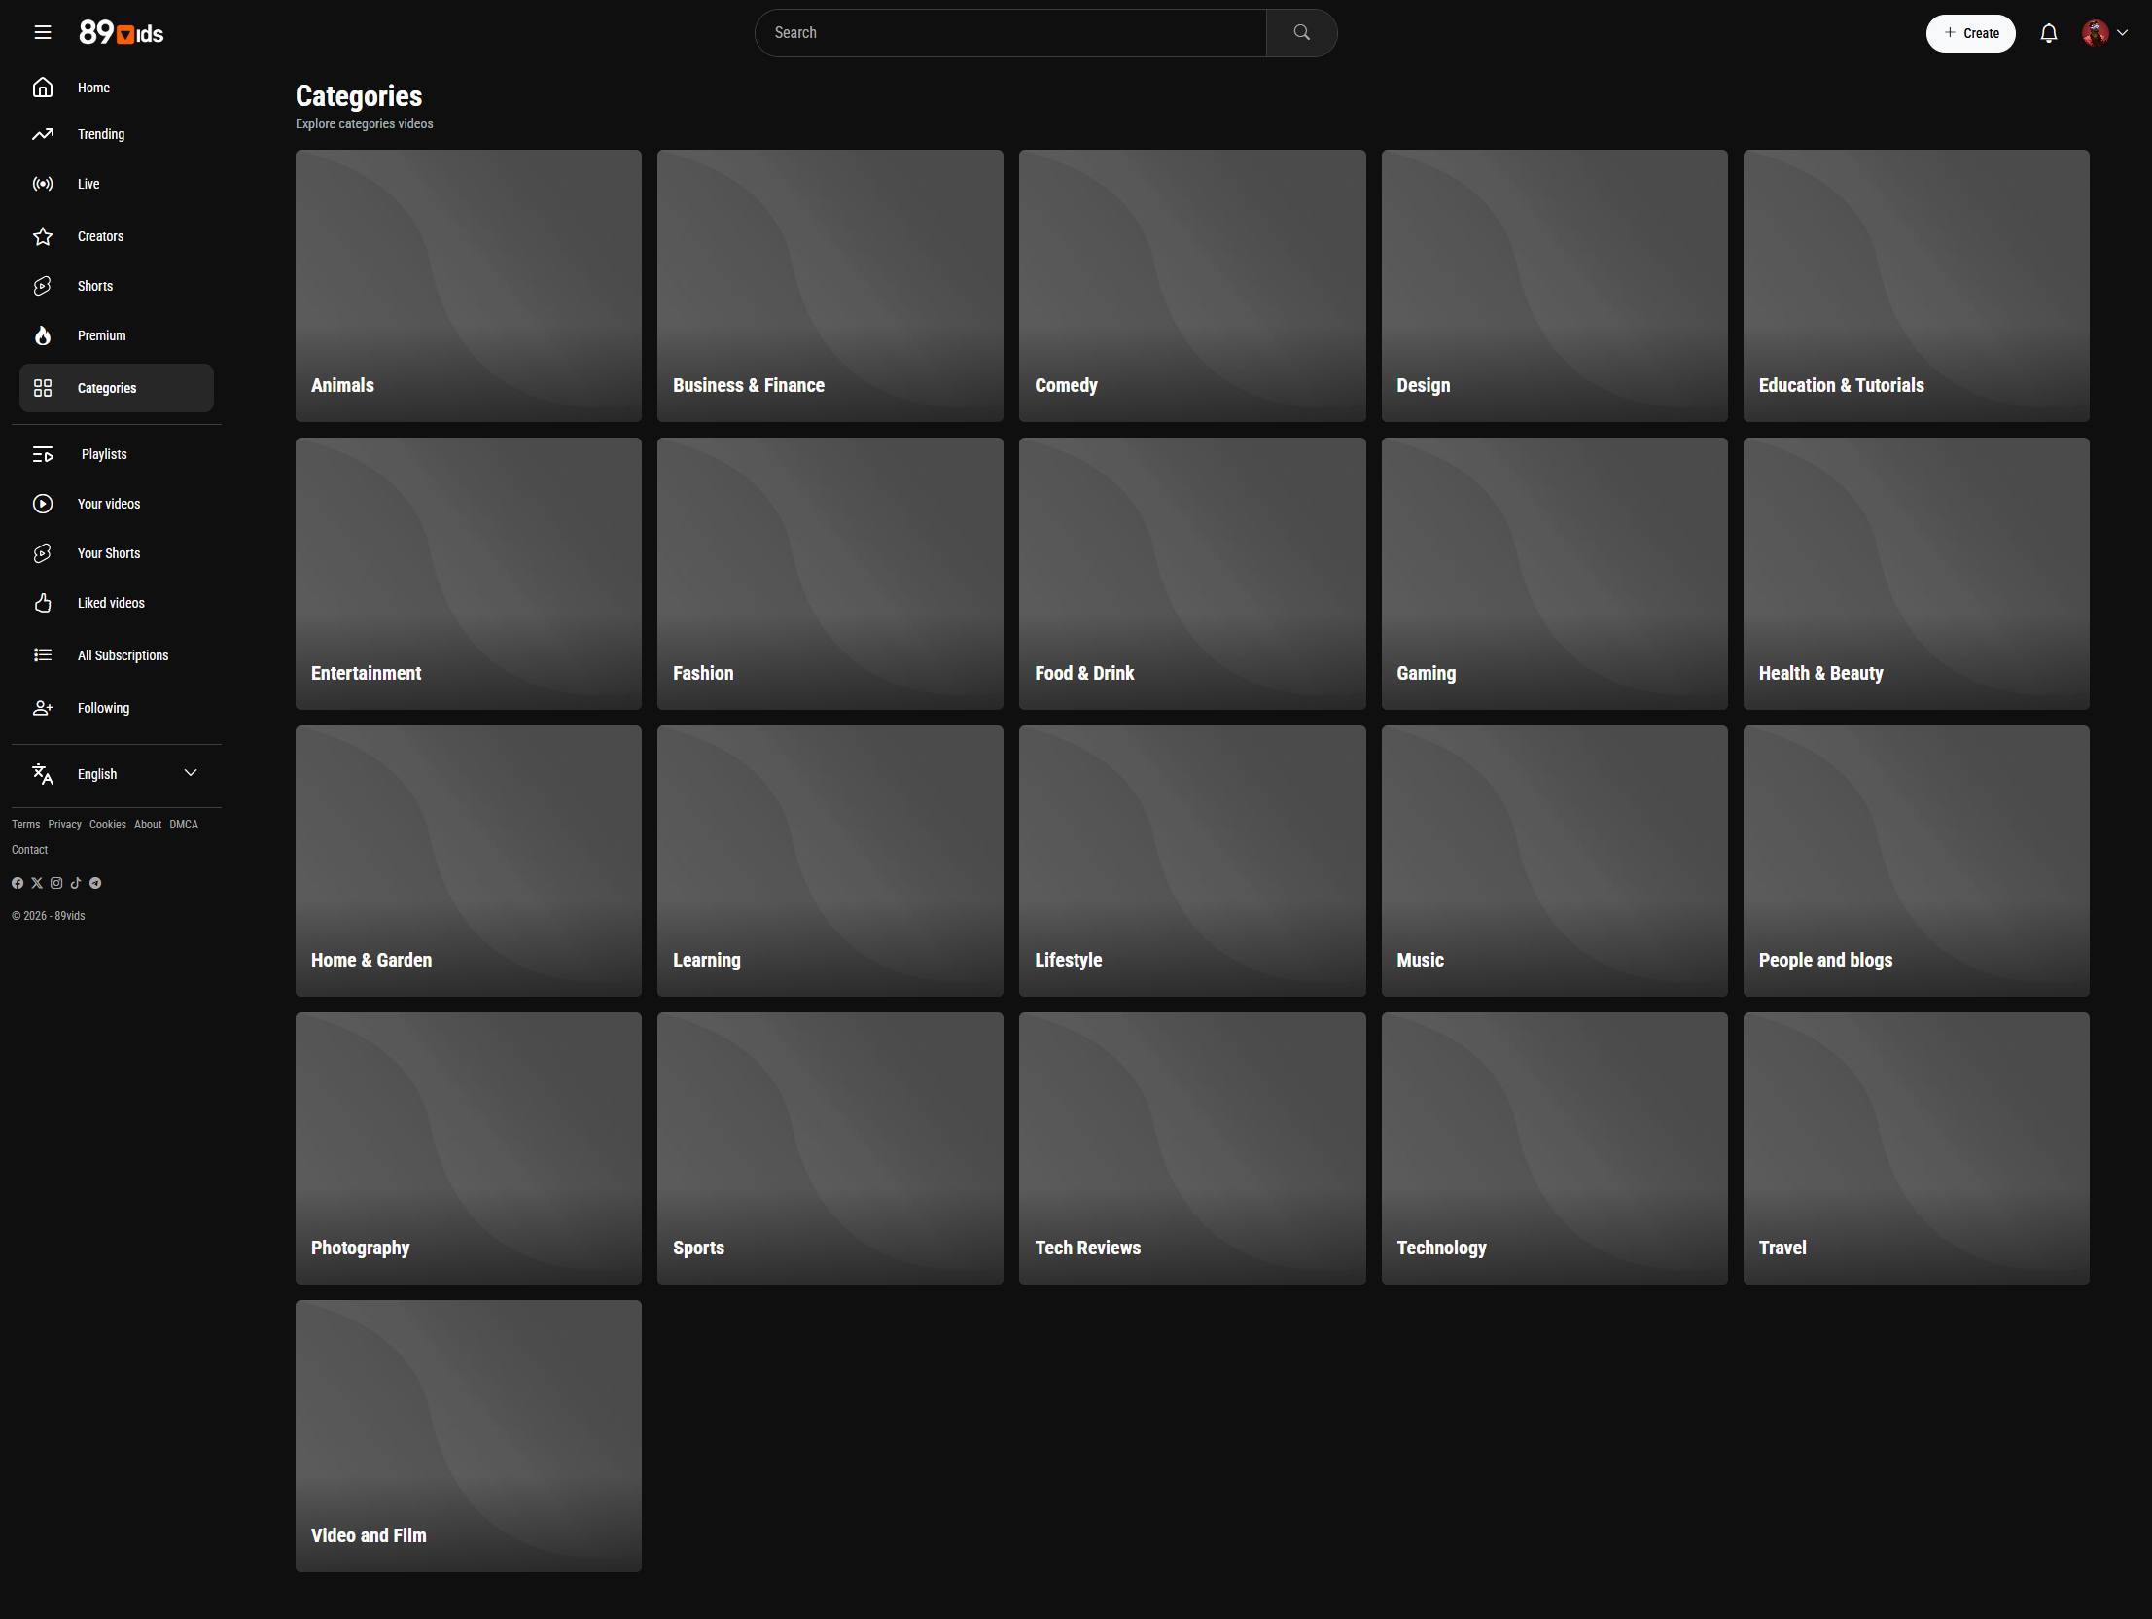Open Shorts from the sidebar
The height and width of the screenshot is (1619, 2152).
tap(95, 286)
